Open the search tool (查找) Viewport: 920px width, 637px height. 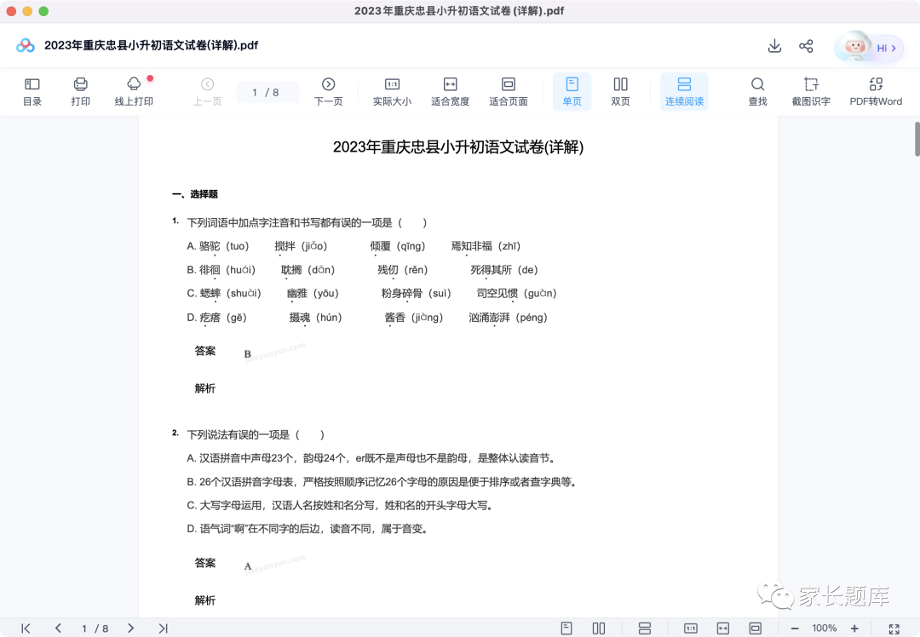click(x=757, y=92)
